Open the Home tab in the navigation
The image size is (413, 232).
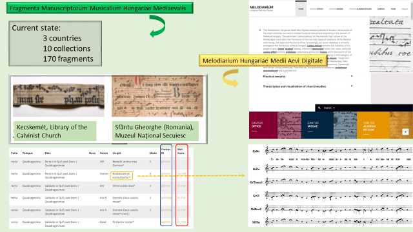click(301, 8)
